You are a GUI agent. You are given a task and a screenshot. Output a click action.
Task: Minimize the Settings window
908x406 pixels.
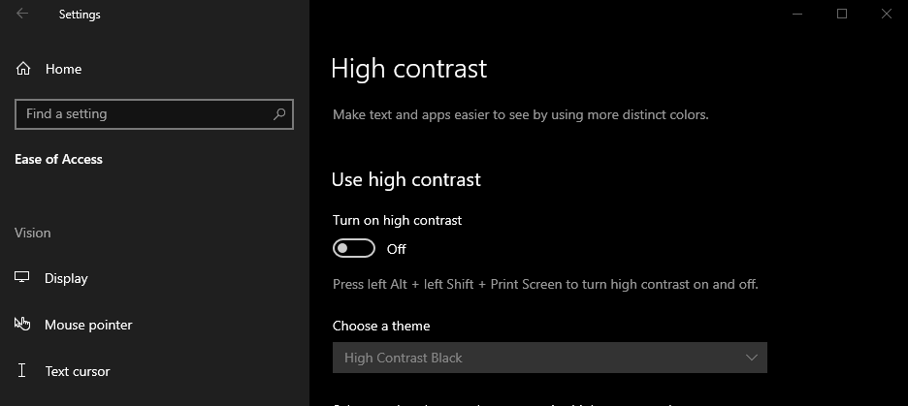(x=797, y=14)
